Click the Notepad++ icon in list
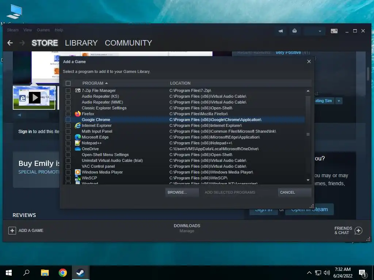This screenshot has height=280, width=374. [x=78, y=143]
